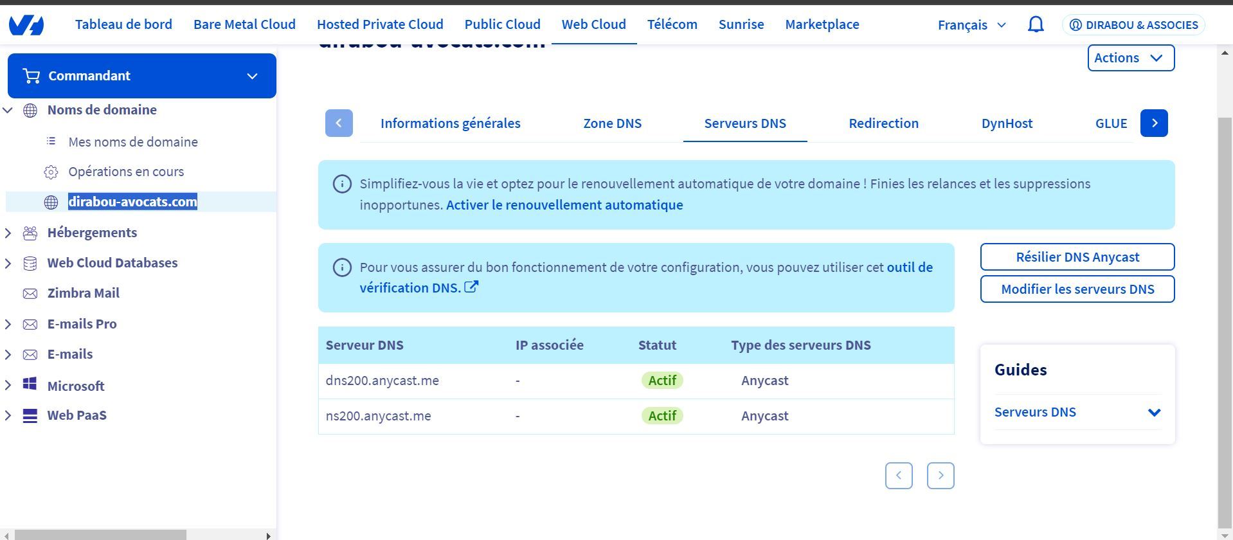The width and height of the screenshot is (1233, 540).
Task: Go to Marketplace
Action: click(822, 24)
